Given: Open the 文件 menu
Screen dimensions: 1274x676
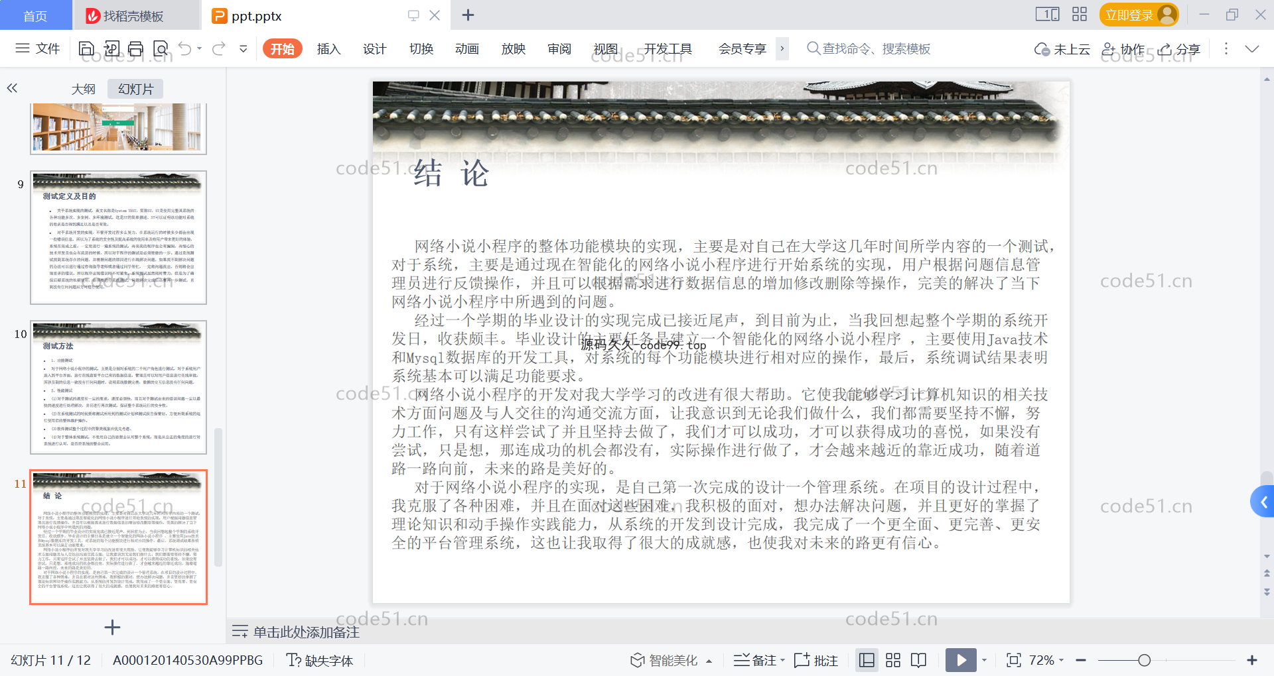Looking at the screenshot, I should tap(38, 48).
